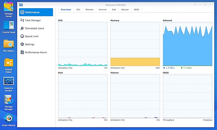This screenshot has height=130, width=217.
Task: Click the Resource Monitor title bar app icon
Action: click(21, 5)
